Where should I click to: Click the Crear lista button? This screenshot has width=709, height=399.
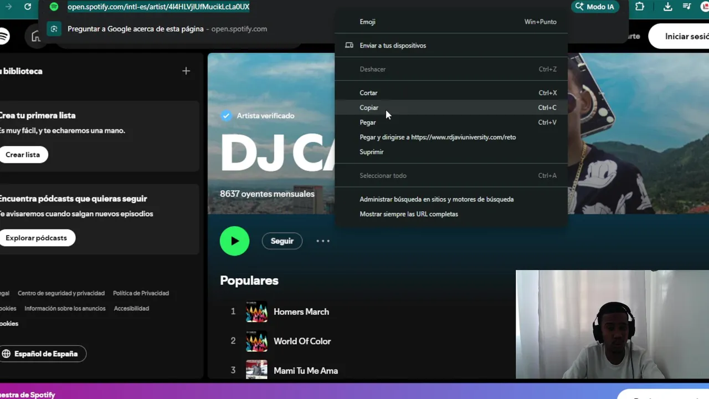point(23,155)
